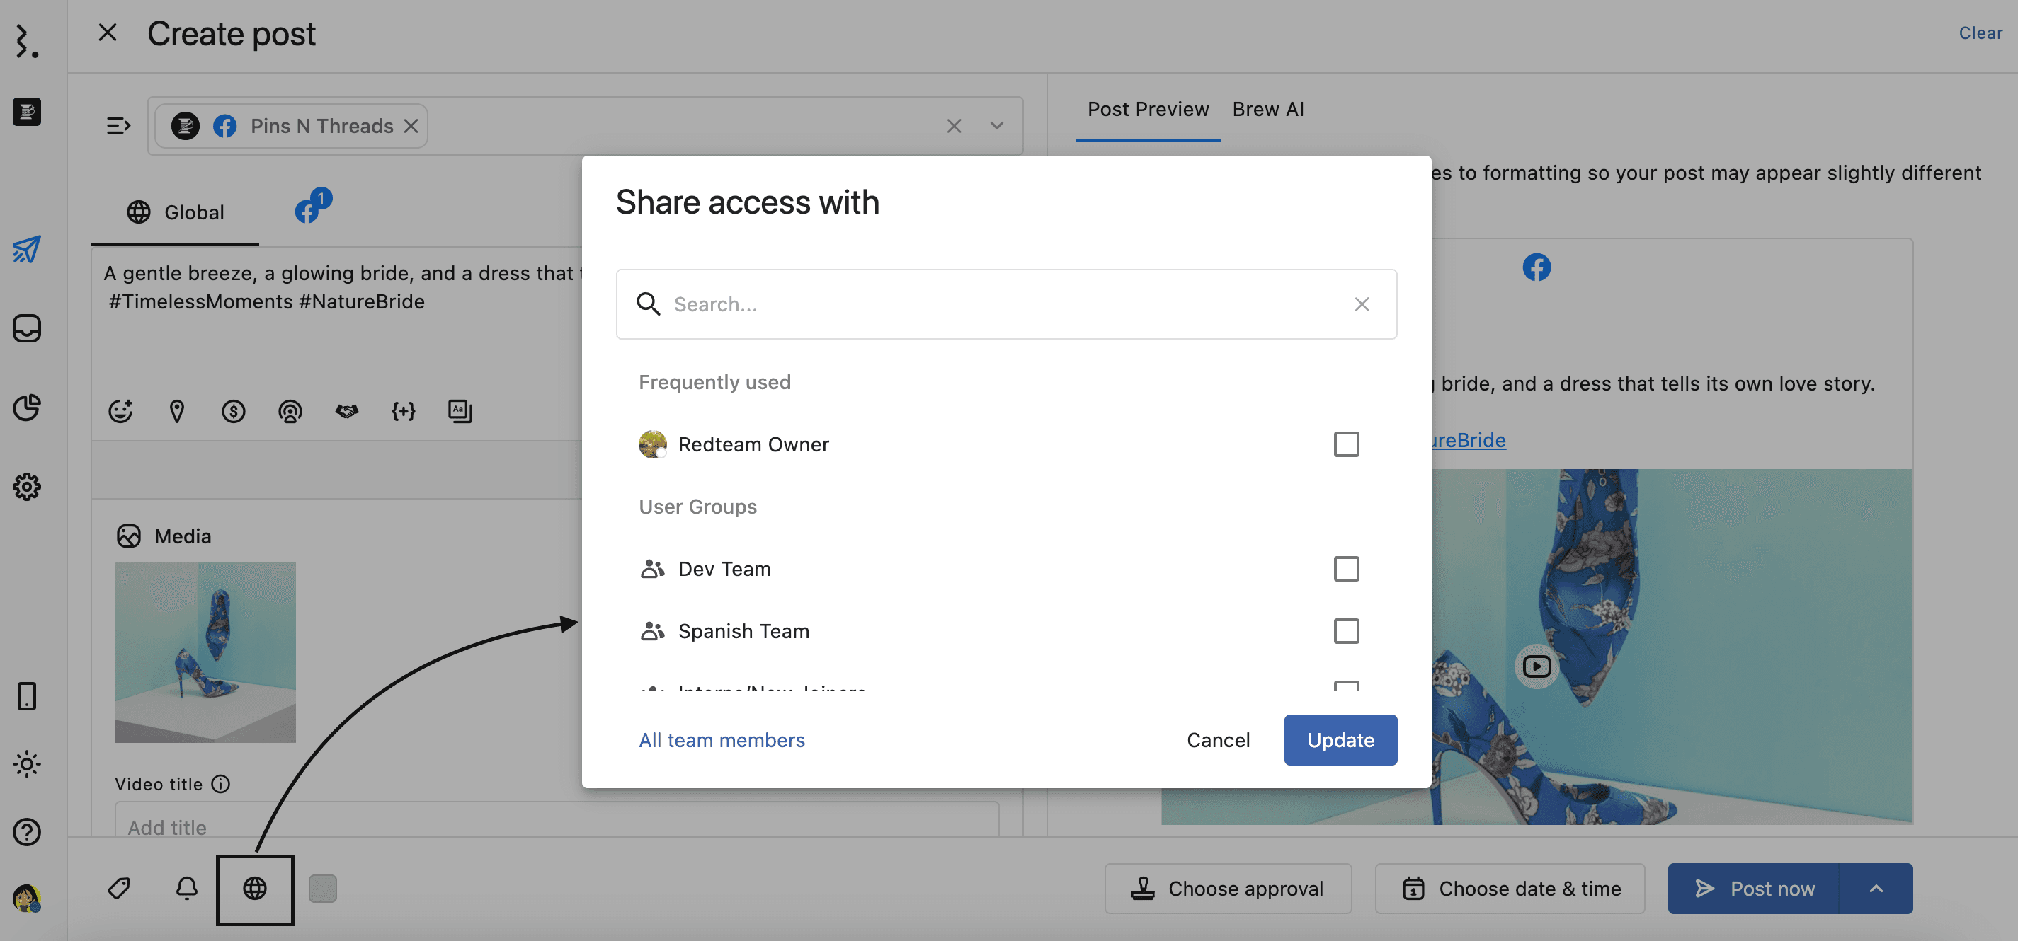The image size is (2018, 941).
Task: Open the inbox icon in left sidebar
Action: pos(27,329)
